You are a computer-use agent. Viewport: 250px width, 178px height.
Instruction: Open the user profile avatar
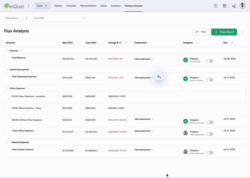pos(242,6)
